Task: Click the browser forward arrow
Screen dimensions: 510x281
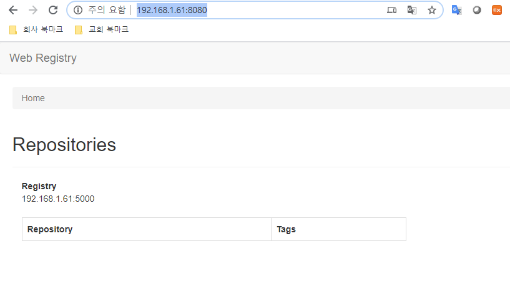Action: tap(33, 11)
